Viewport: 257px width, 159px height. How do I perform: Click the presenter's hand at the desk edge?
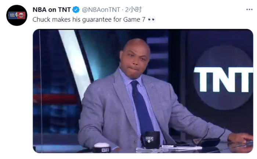240,138
